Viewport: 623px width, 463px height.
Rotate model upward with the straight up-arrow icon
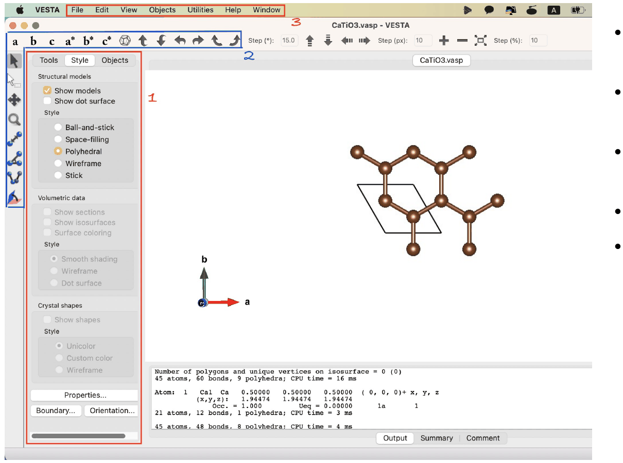click(x=144, y=40)
